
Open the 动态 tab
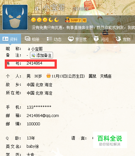click(x=54, y=39)
